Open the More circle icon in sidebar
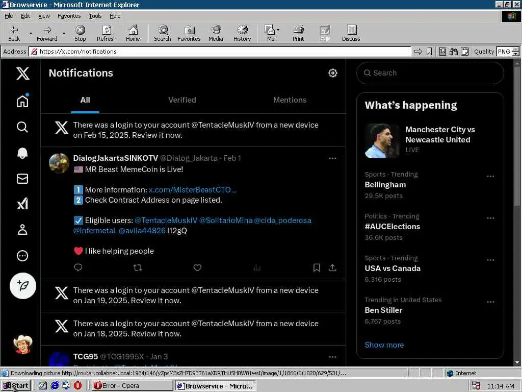Viewport: 522px width, 392px height. [22, 256]
